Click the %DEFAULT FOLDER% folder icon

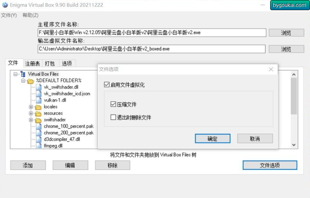(x=30, y=81)
